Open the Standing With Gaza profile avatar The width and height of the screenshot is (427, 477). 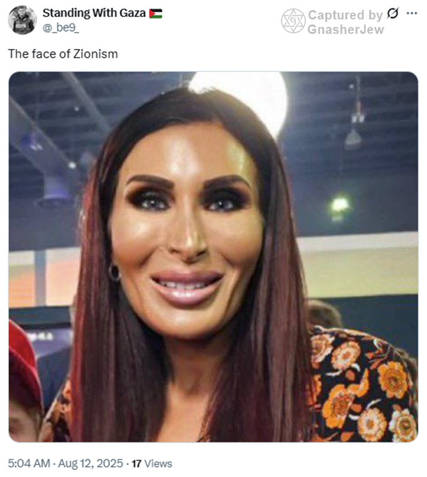point(22,20)
